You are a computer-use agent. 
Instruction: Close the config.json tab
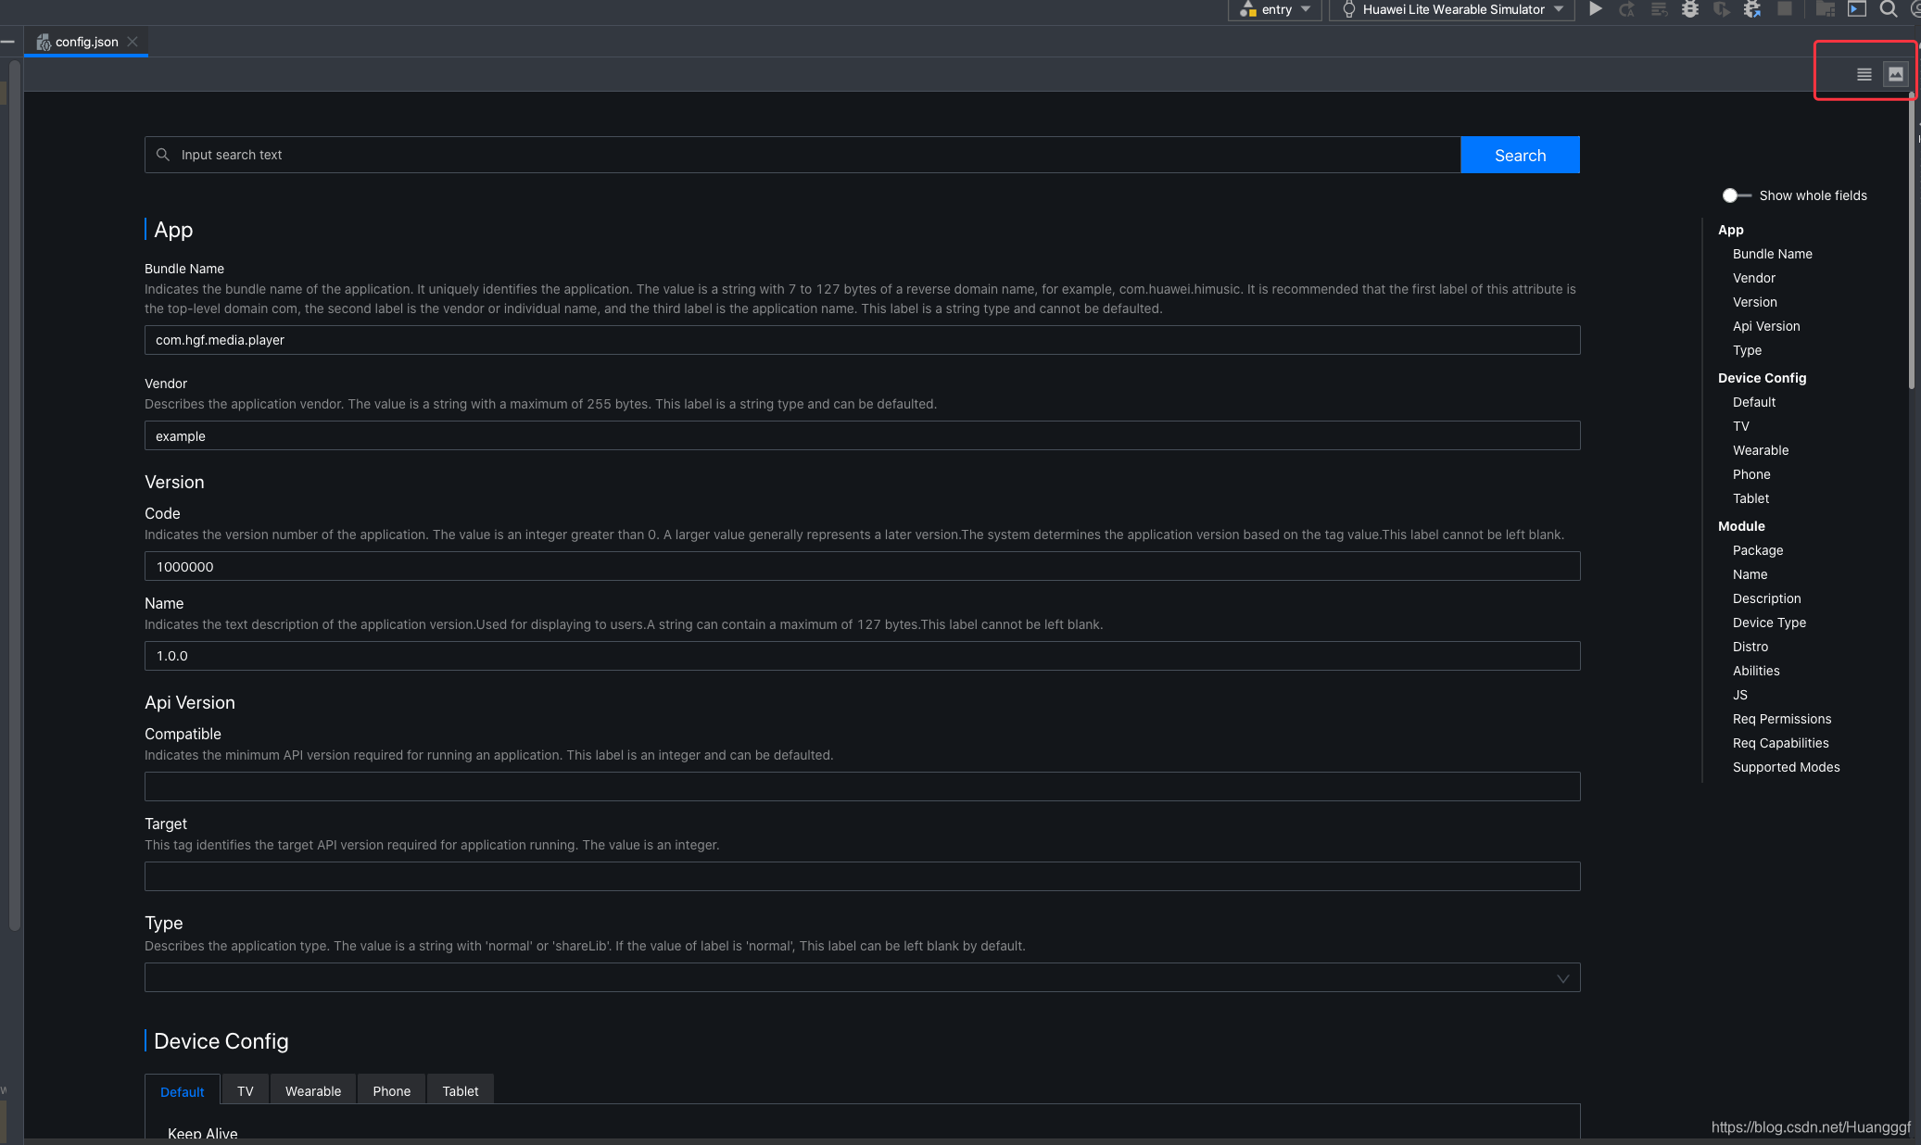coord(133,42)
